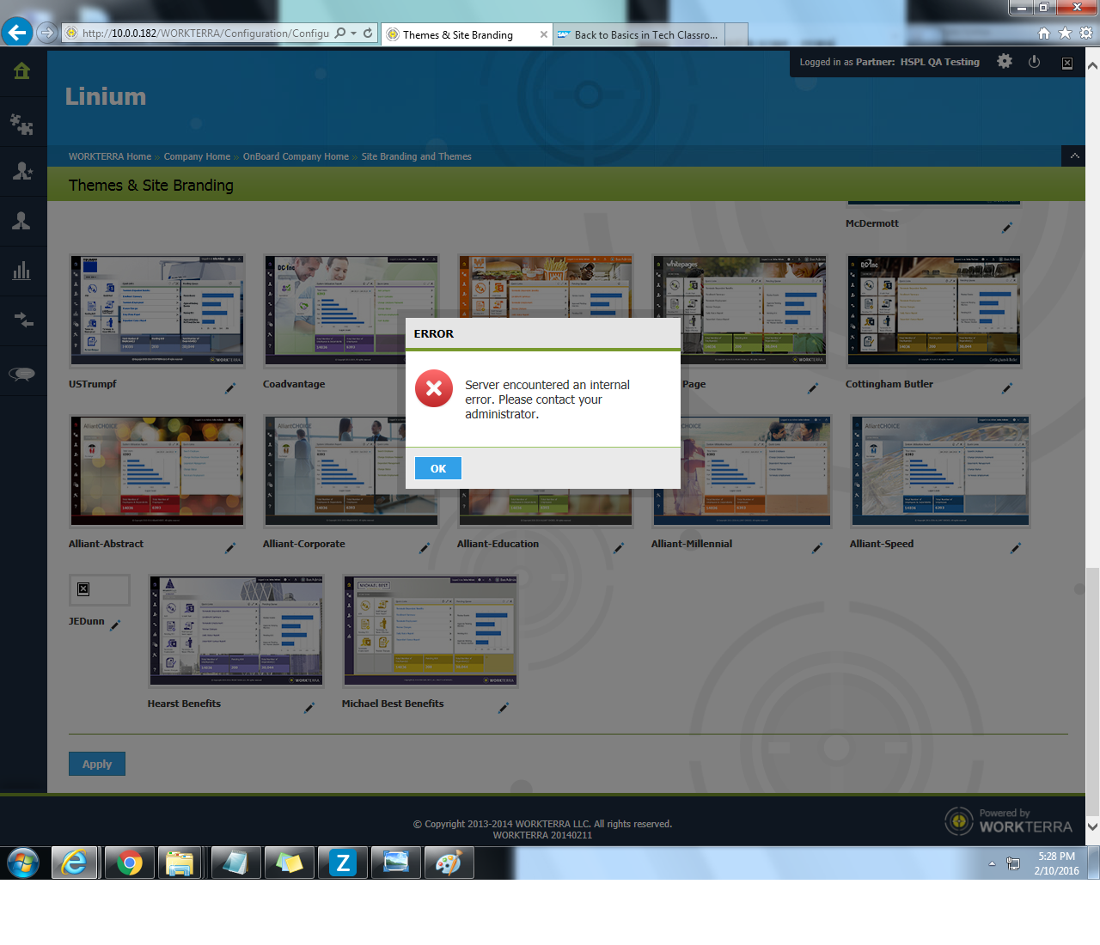
Task: Open the home icon in left sidebar
Action: pyautogui.click(x=22, y=71)
